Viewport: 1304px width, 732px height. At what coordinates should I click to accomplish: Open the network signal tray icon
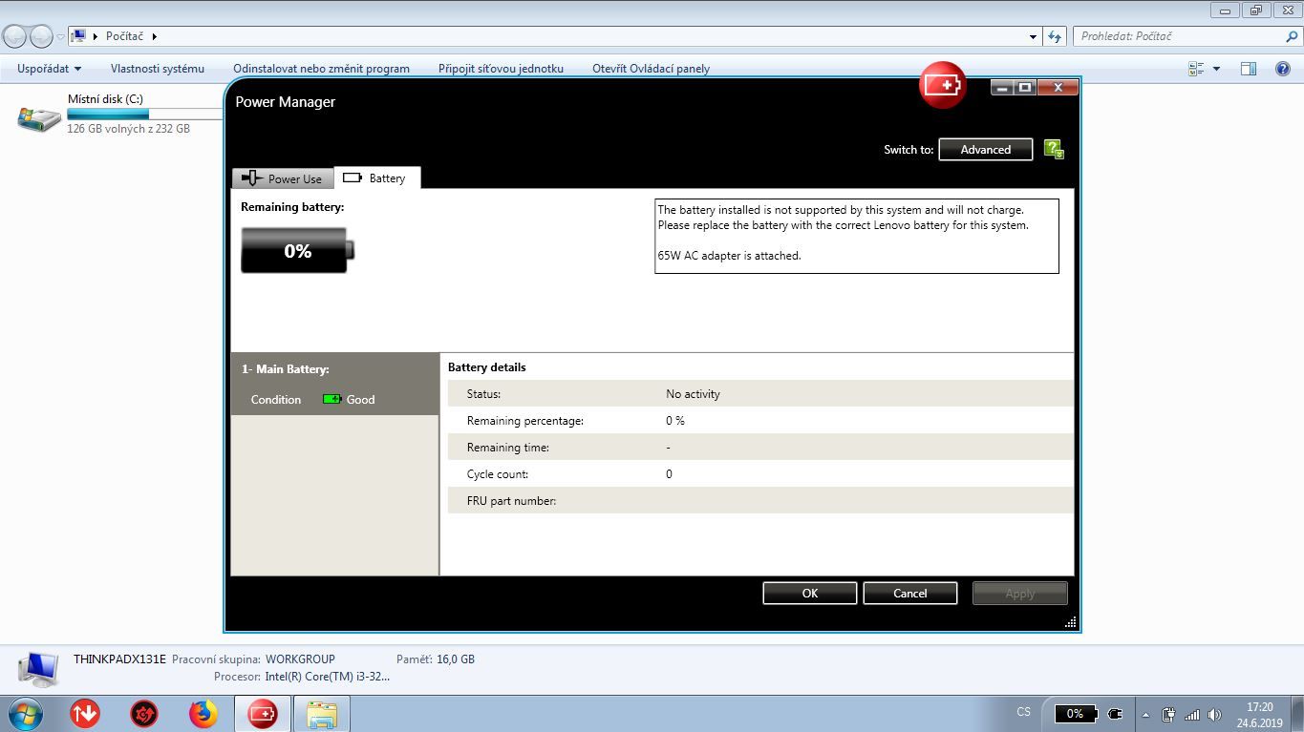tap(1191, 714)
